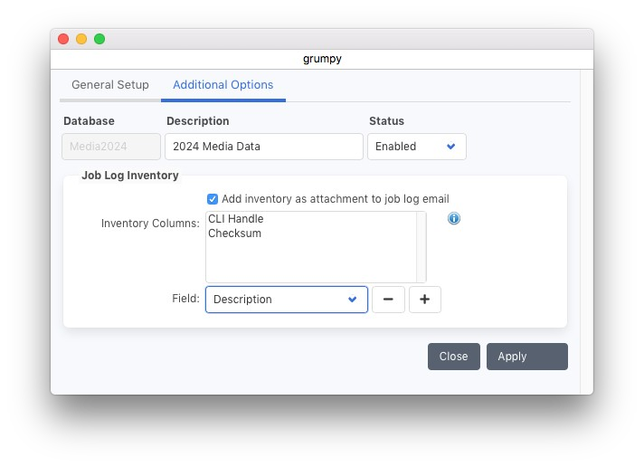Click the Close button

coord(453,357)
